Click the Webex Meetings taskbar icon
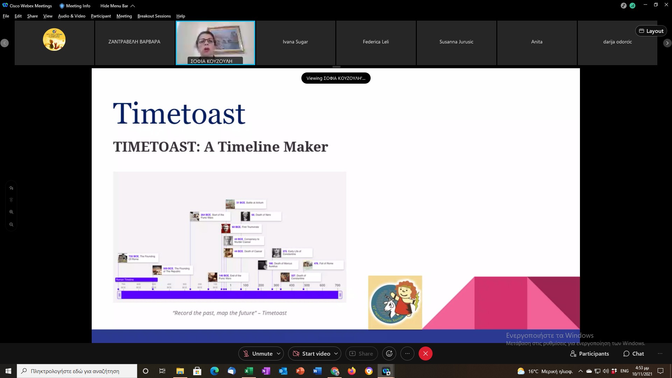The width and height of the screenshot is (672, 378). point(386,371)
